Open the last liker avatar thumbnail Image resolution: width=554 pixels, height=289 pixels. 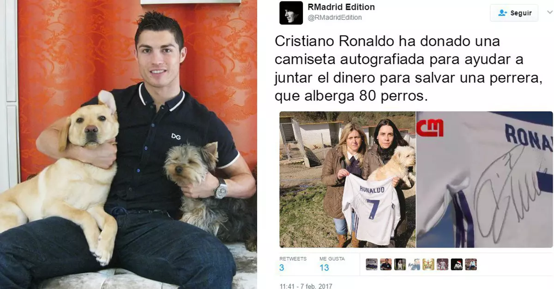471,264
